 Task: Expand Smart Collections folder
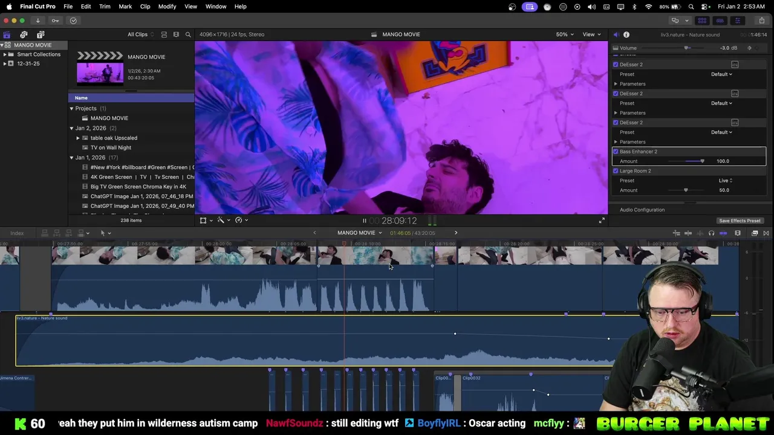coord(5,54)
